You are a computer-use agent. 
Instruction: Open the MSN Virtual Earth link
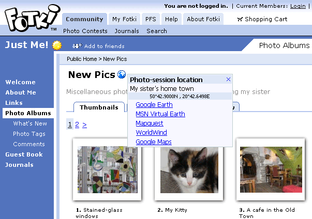160,114
